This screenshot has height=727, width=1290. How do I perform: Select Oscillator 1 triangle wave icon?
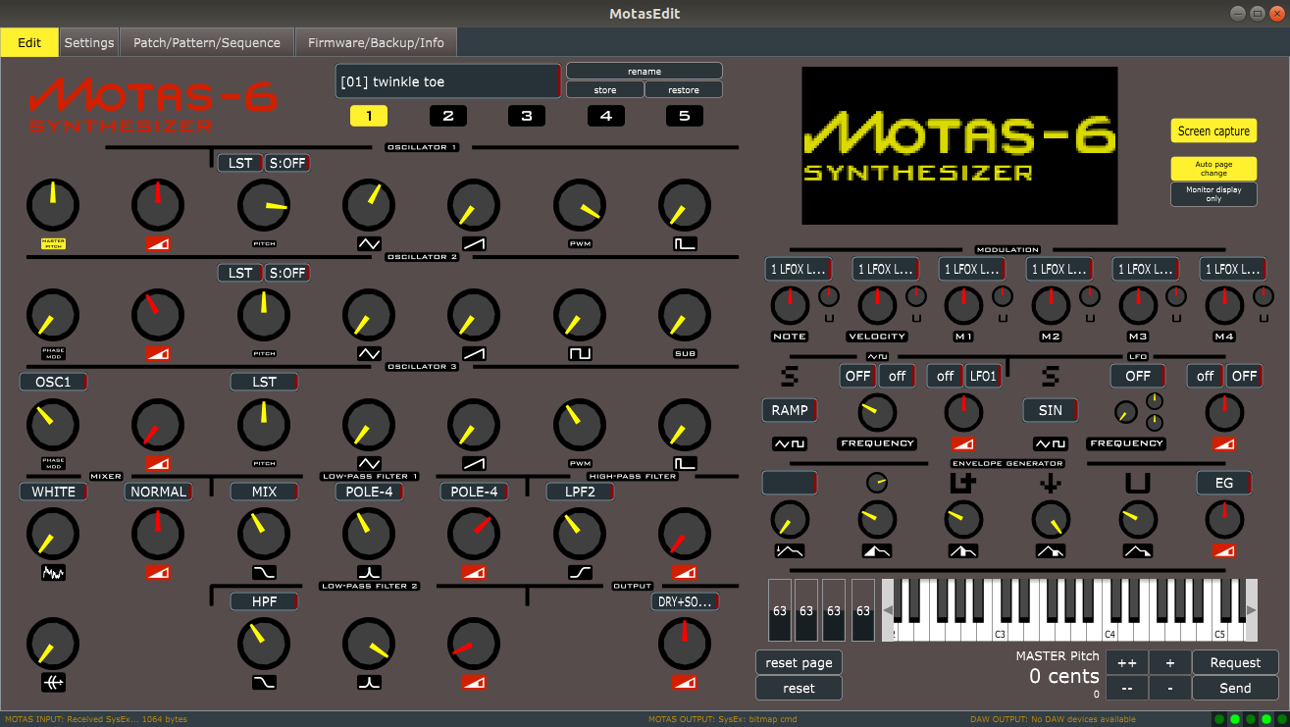[x=369, y=243]
